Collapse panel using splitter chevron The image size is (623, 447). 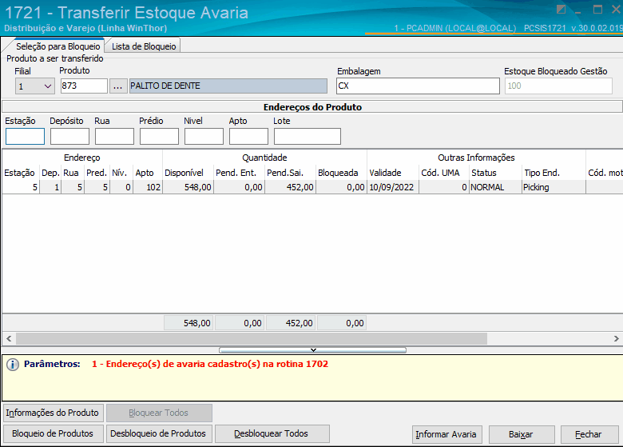tap(312, 350)
